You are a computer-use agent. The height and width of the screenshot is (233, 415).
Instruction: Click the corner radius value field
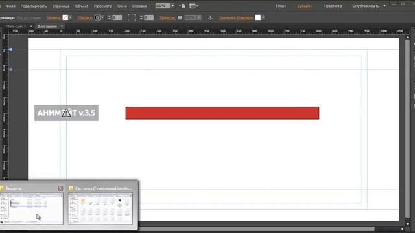148,17
